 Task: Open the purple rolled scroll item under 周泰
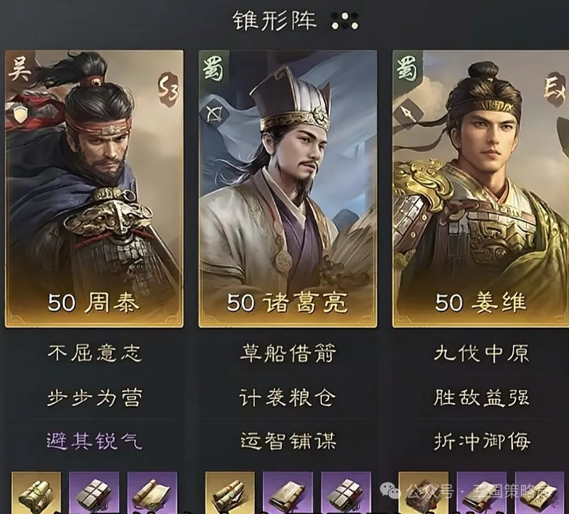point(152,492)
